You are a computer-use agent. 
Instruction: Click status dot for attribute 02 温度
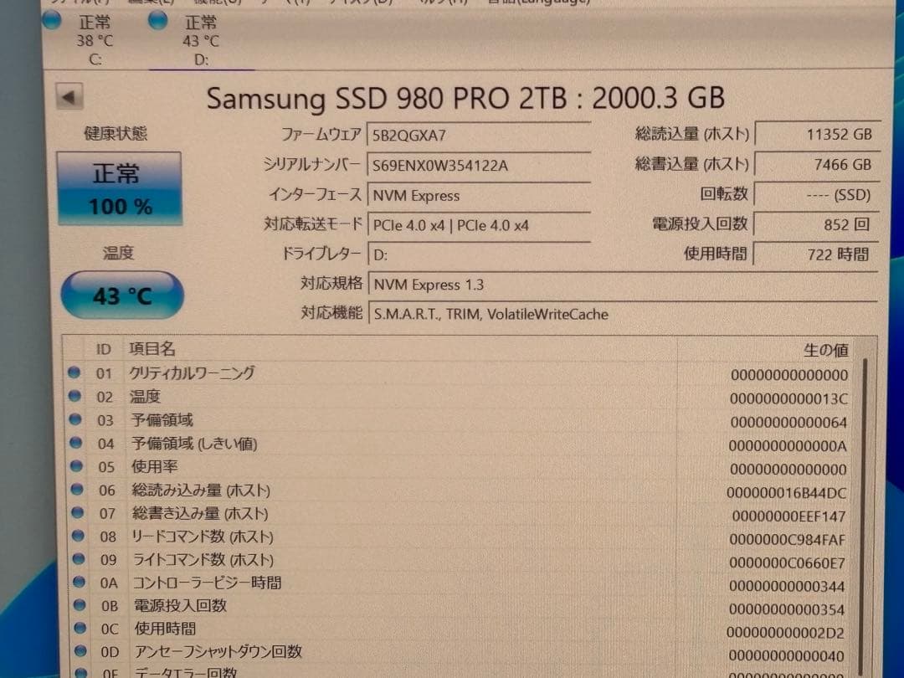point(74,396)
